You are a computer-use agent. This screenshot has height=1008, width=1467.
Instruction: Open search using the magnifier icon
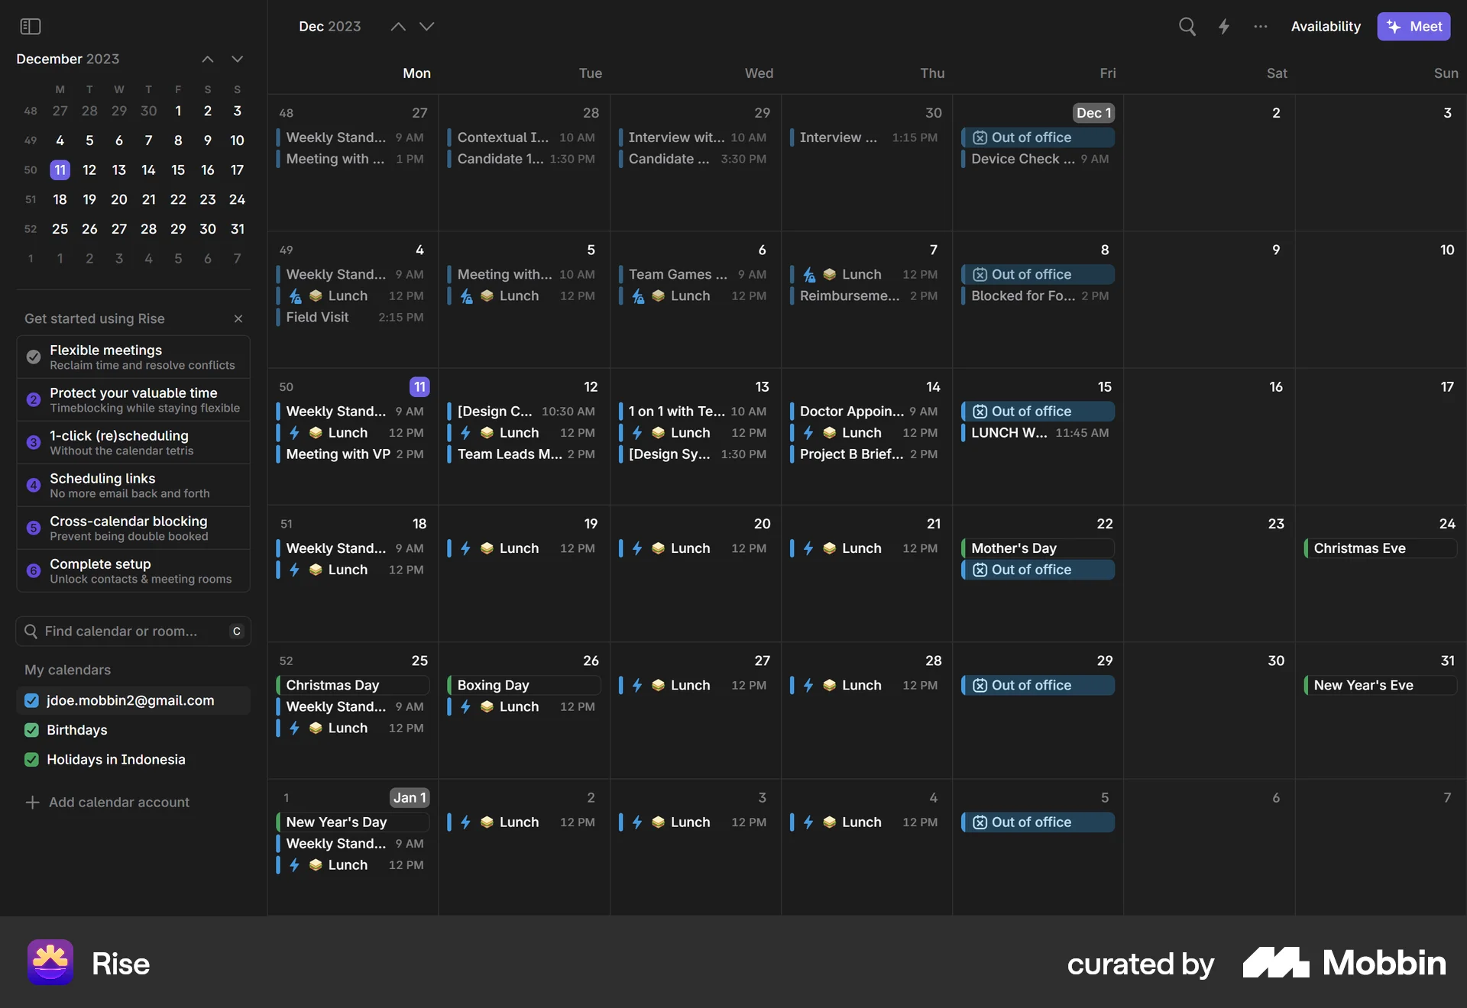click(x=1187, y=26)
